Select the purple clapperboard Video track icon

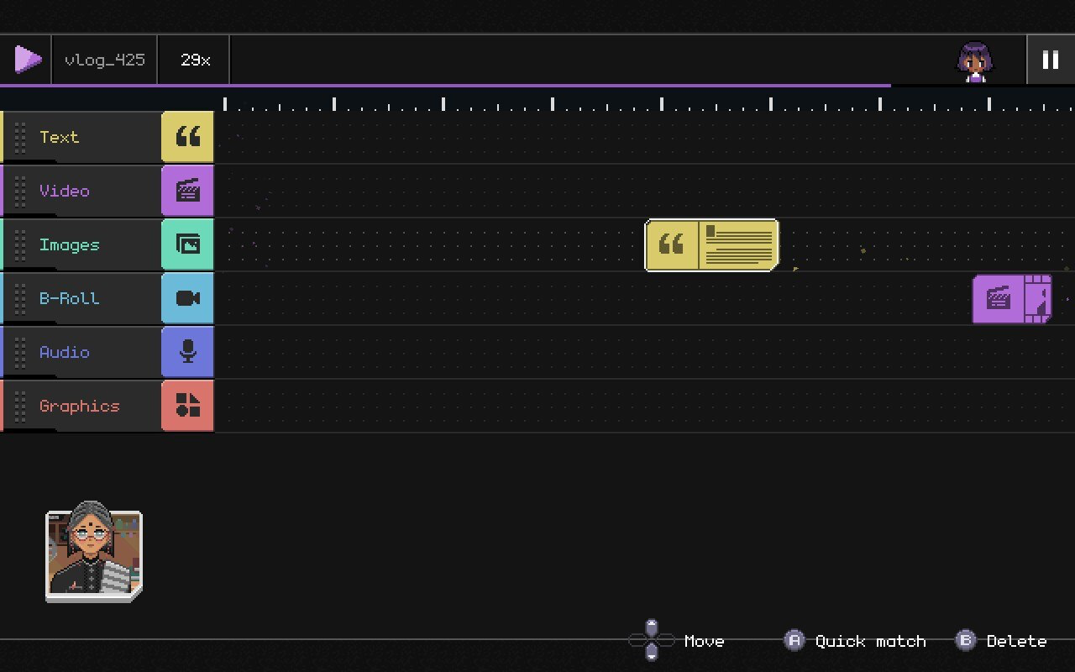[187, 191]
